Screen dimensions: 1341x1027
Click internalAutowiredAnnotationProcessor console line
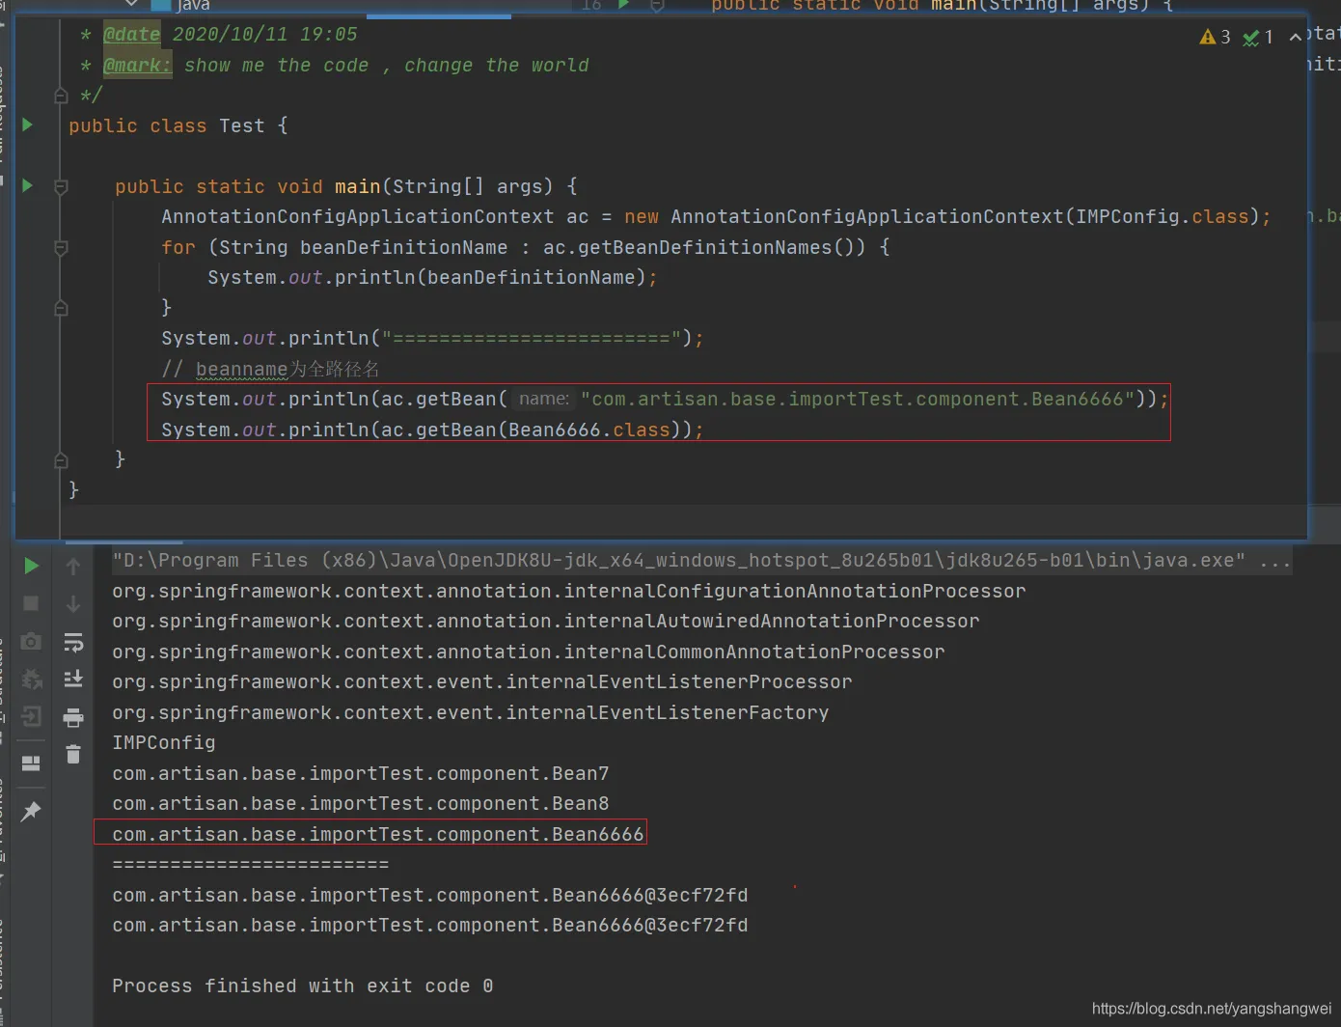pyautogui.click(x=546, y=622)
